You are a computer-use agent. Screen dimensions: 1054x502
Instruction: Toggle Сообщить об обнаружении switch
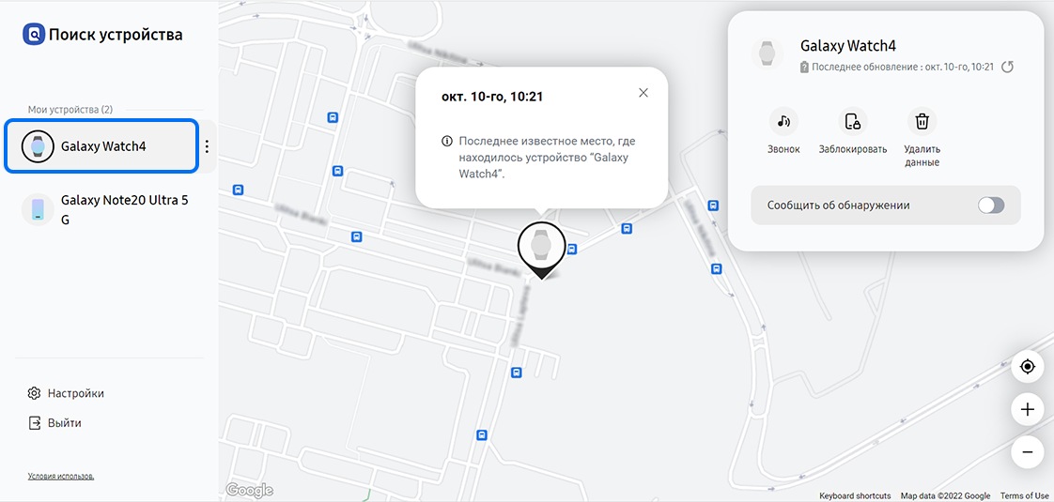[x=991, y=205]
